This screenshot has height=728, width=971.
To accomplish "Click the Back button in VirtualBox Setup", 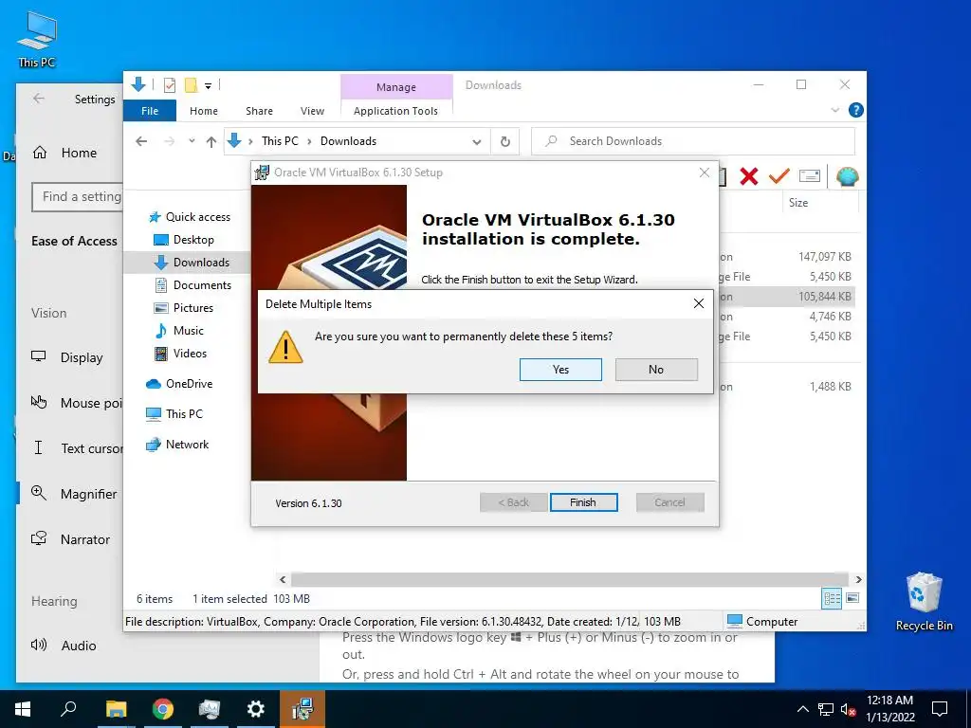I will (513, 502).
